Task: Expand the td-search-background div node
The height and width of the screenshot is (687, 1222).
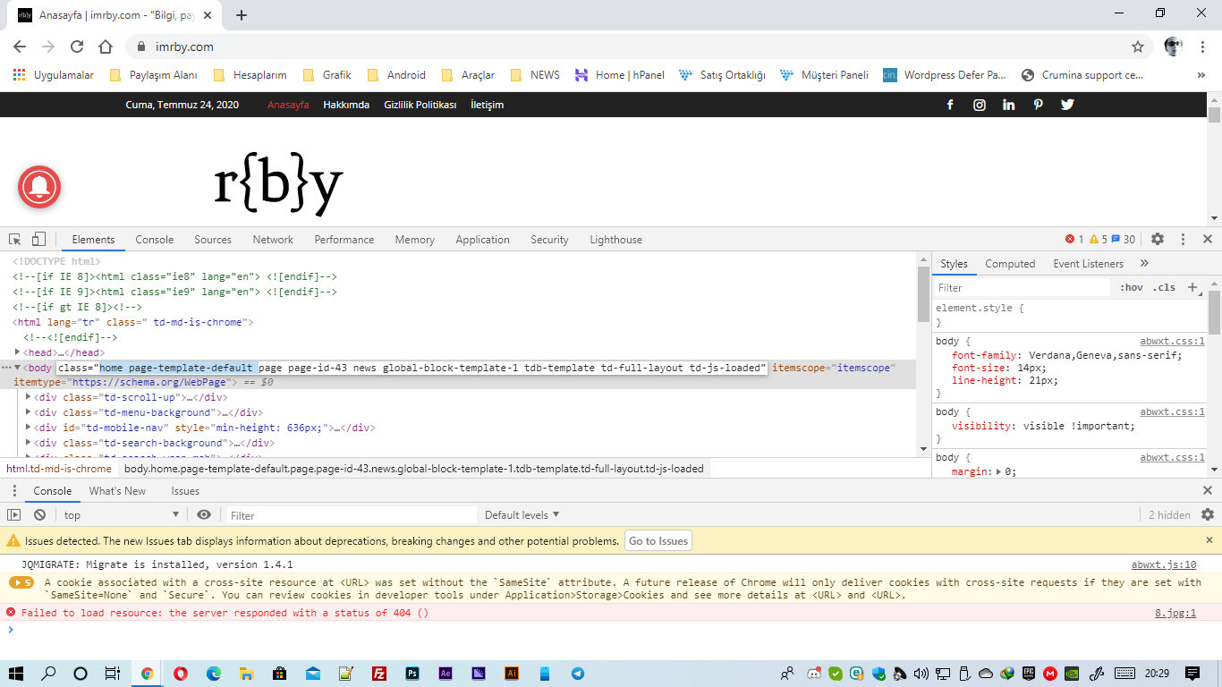Action: (x=29, y=443)
